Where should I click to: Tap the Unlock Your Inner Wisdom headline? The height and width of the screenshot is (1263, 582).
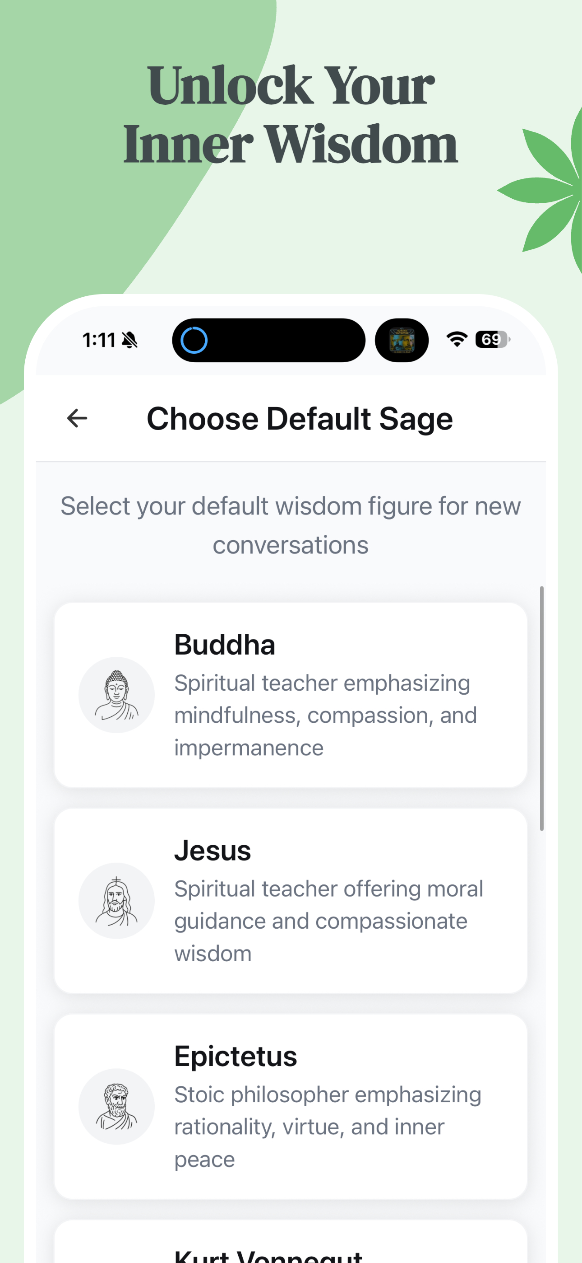pyautogui.click(x=291, y=115)
